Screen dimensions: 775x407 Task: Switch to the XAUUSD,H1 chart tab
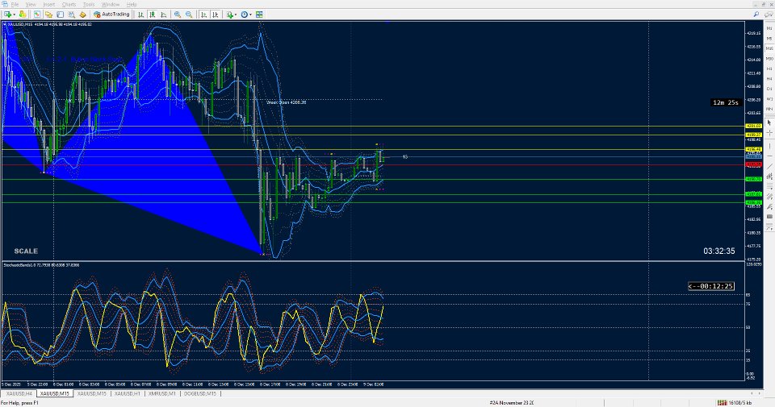[x=128, y=393]
